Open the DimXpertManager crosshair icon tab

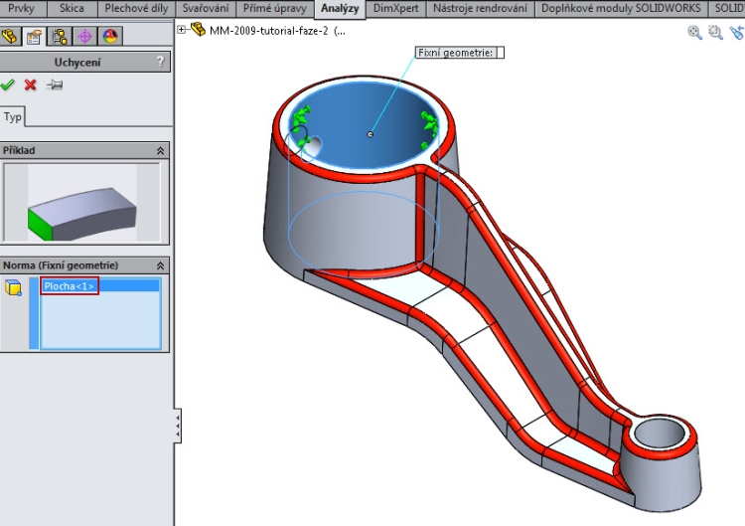click(x=84, y=36)
